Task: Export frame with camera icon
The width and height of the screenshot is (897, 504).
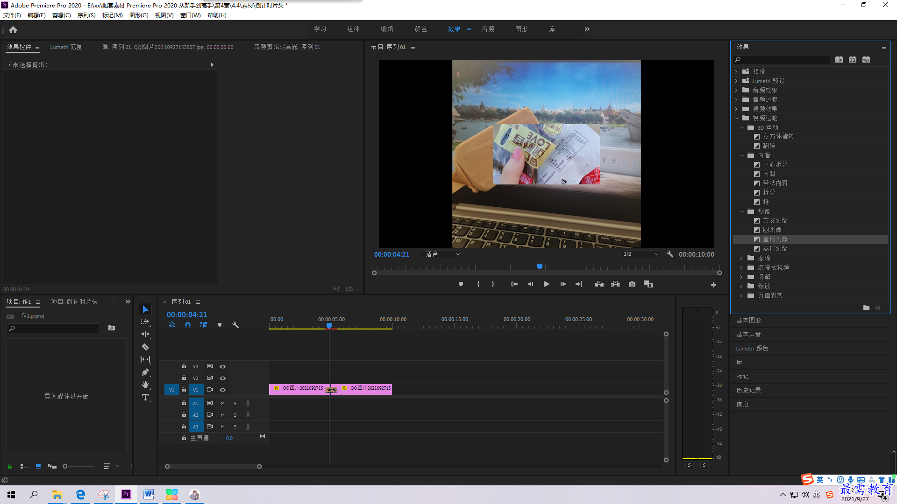Action: click(632, 284)
